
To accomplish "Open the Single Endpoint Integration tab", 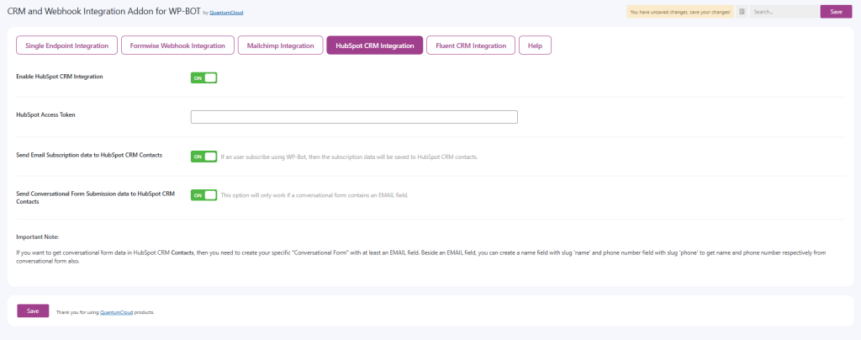I will click(67, 45).
